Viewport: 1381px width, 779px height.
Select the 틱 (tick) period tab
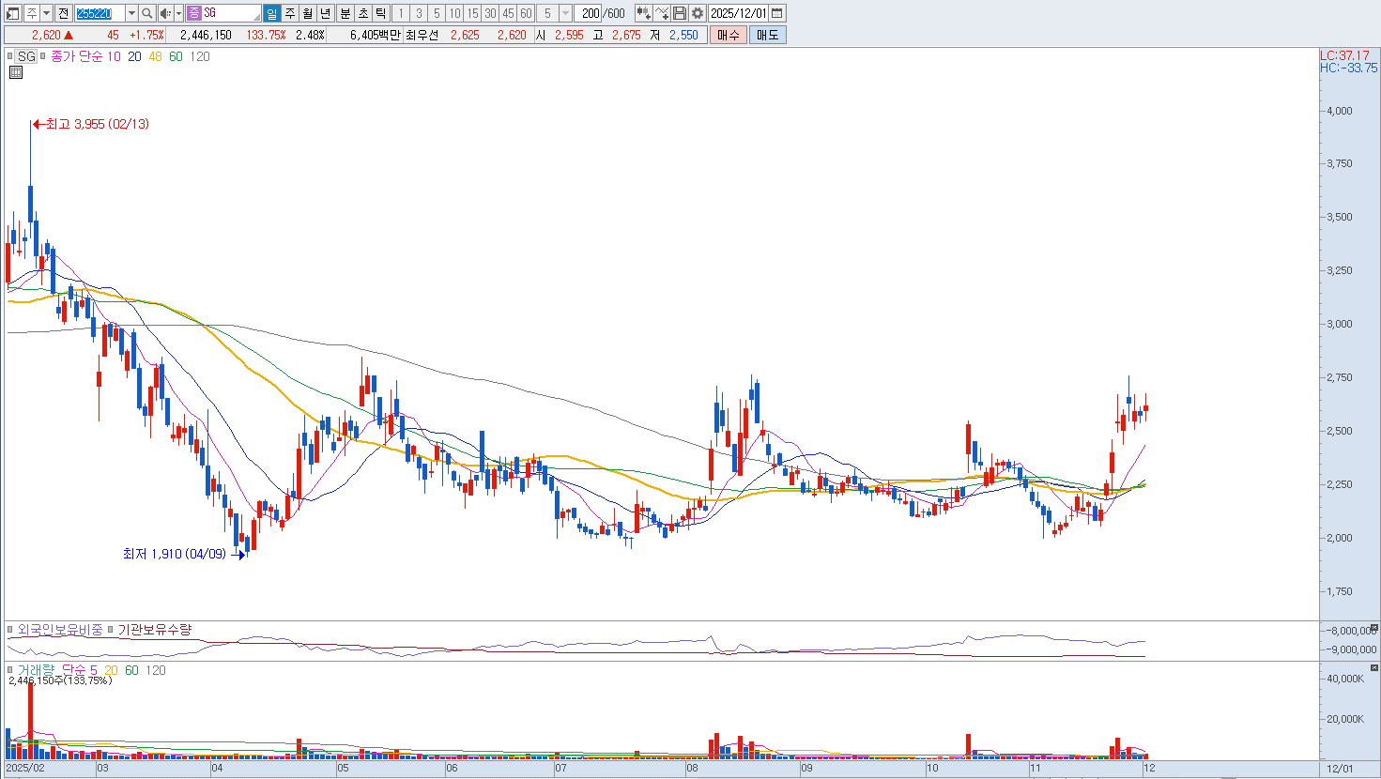point(380,13)
